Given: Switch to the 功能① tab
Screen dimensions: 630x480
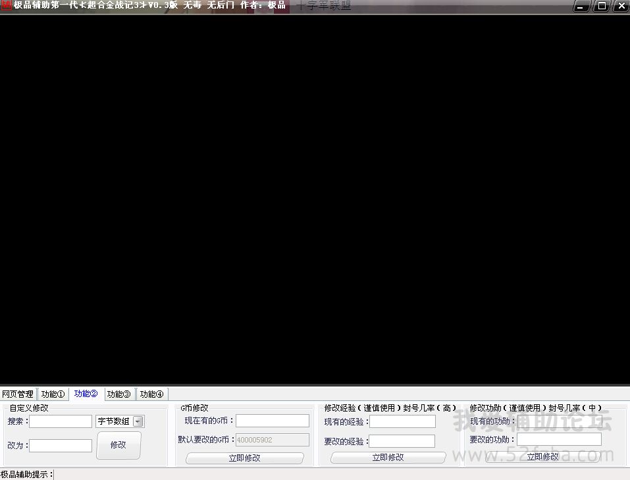Looking at the screenshot, I should (53, 394).
